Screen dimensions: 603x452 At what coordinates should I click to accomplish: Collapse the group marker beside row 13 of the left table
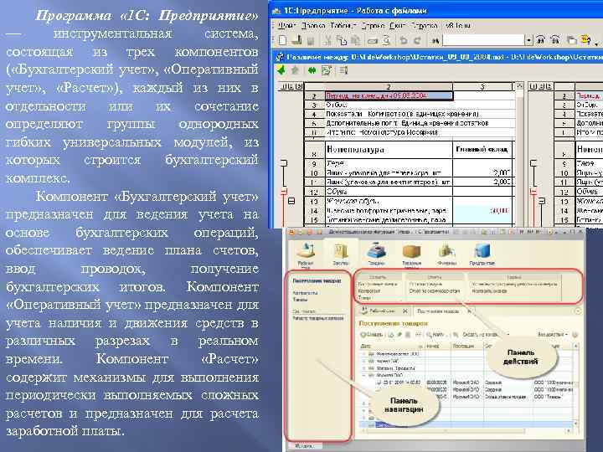(292, 201)
